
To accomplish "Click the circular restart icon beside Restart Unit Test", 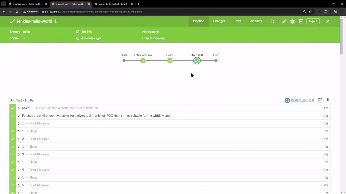I will (287, 100).
